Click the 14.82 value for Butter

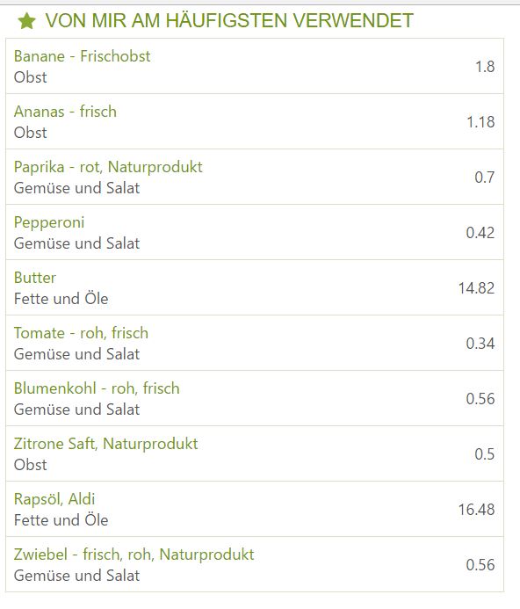tap(476, 288)
